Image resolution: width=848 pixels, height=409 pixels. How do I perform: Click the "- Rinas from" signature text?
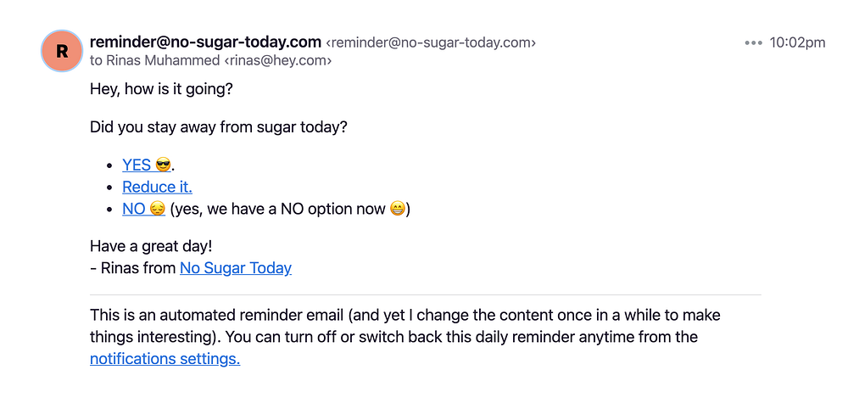[133, 268]
